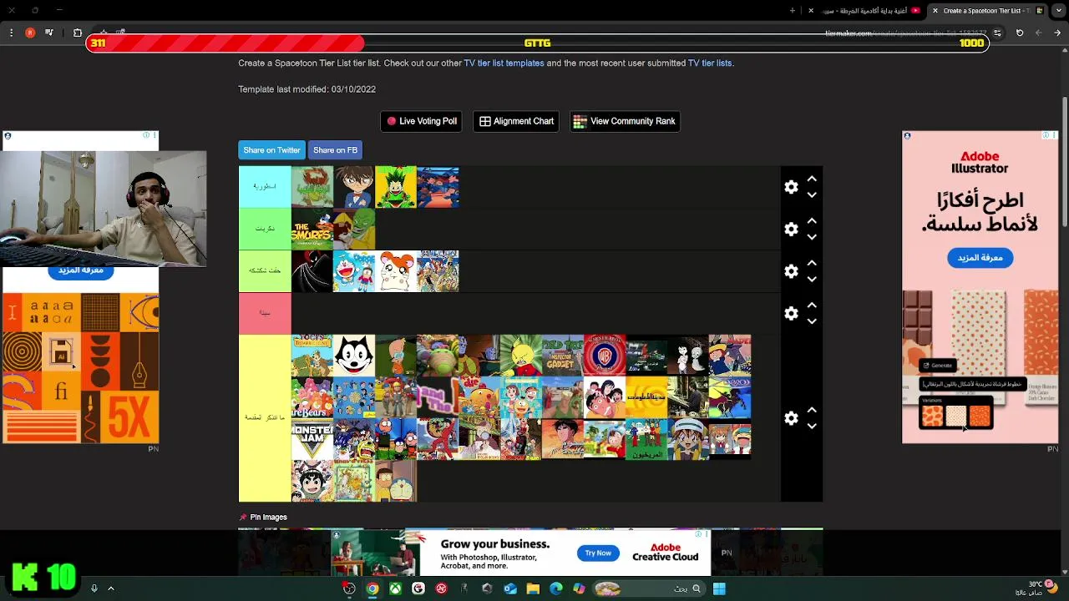Open settings gear for the empty red tier

click(791, 313)
